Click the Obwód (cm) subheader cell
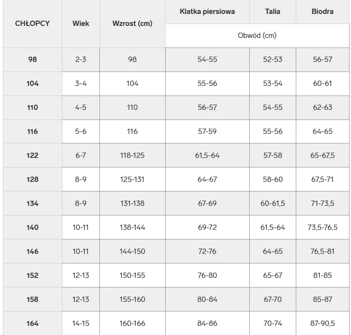Viewport: 351px width, 335px height. (257, 36)
